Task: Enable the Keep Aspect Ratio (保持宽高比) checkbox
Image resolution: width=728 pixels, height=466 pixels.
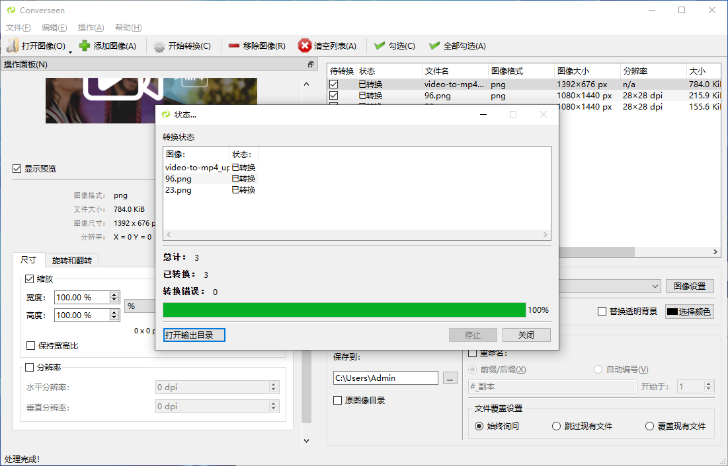Action: click(31, 346)
